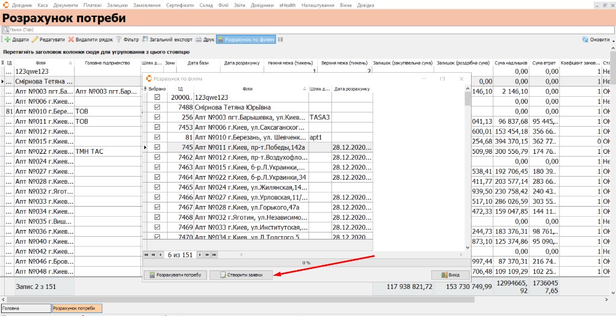Click the Вихід button in dialog
This screenshot has height=316, width=616.
tap(450, 275)
